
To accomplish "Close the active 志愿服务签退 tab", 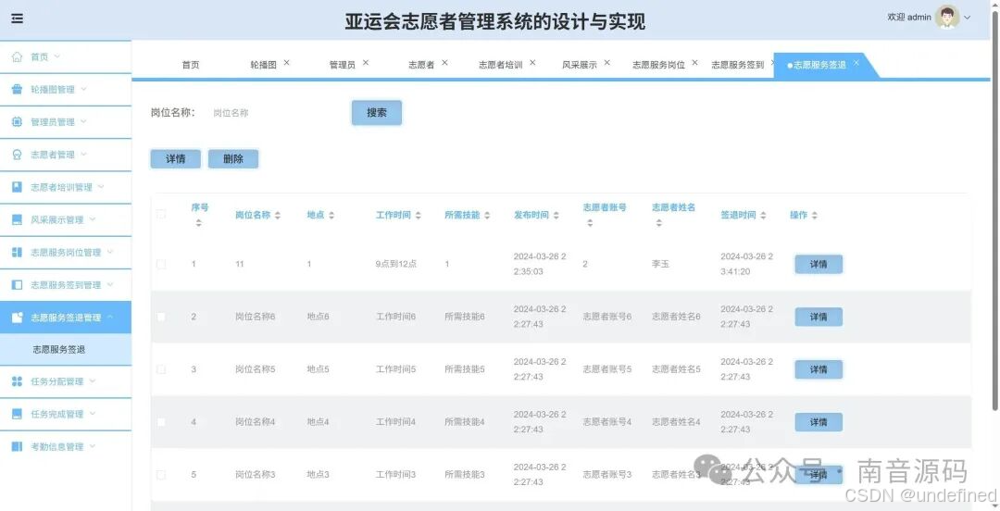I will [x=856, y=63].
